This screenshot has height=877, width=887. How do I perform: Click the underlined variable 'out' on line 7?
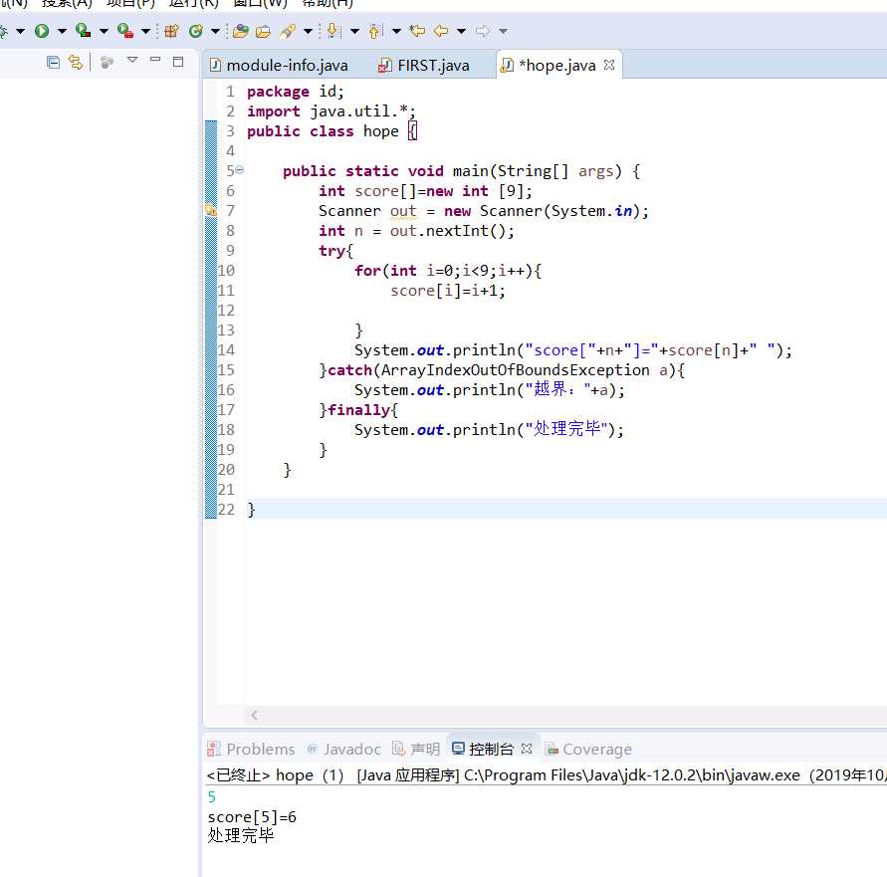point(403,211)
